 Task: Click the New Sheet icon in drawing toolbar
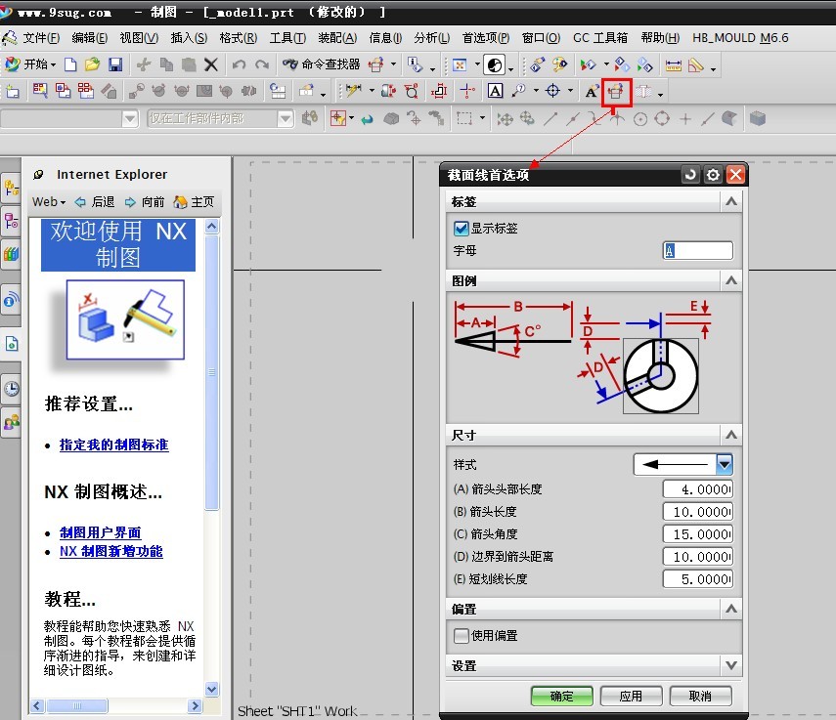13,91
